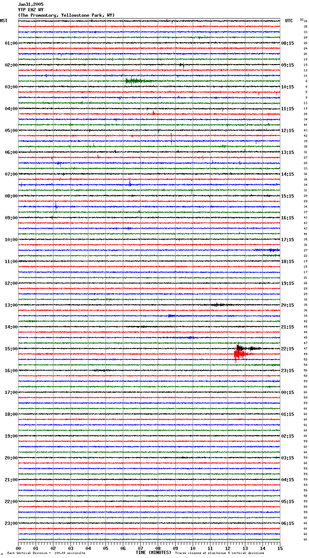Select the 10:00 MST hour label
This screenshot has height=558, width=309.
click(11, 240)
